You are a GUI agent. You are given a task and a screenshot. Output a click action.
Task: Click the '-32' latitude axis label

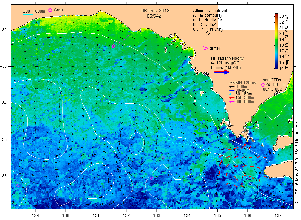(x=3, y=30)
